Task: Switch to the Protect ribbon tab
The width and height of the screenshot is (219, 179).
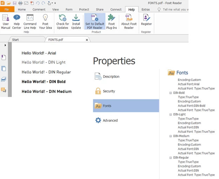Action: pos(84,9)
